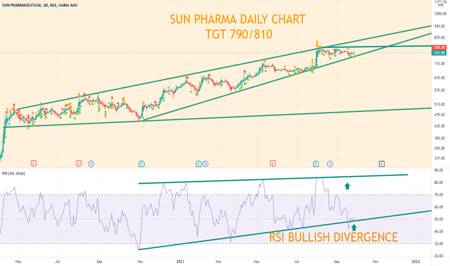Click the 2021 label on the time axis

[180, 261]
